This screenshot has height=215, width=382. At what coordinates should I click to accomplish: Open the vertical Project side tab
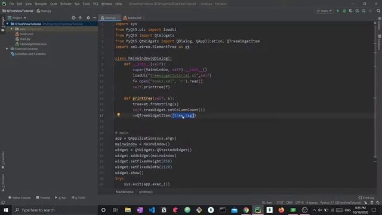3,24
